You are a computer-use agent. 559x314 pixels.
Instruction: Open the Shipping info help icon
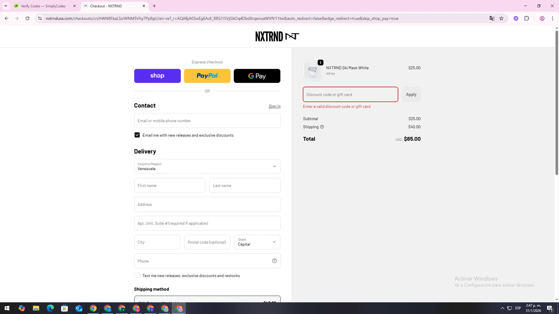[322, 127]
